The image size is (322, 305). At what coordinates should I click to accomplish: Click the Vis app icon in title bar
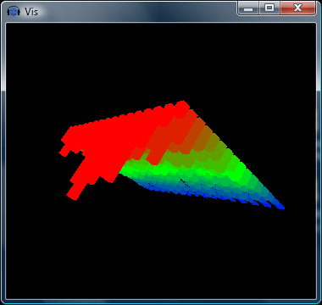pos(14,11)
